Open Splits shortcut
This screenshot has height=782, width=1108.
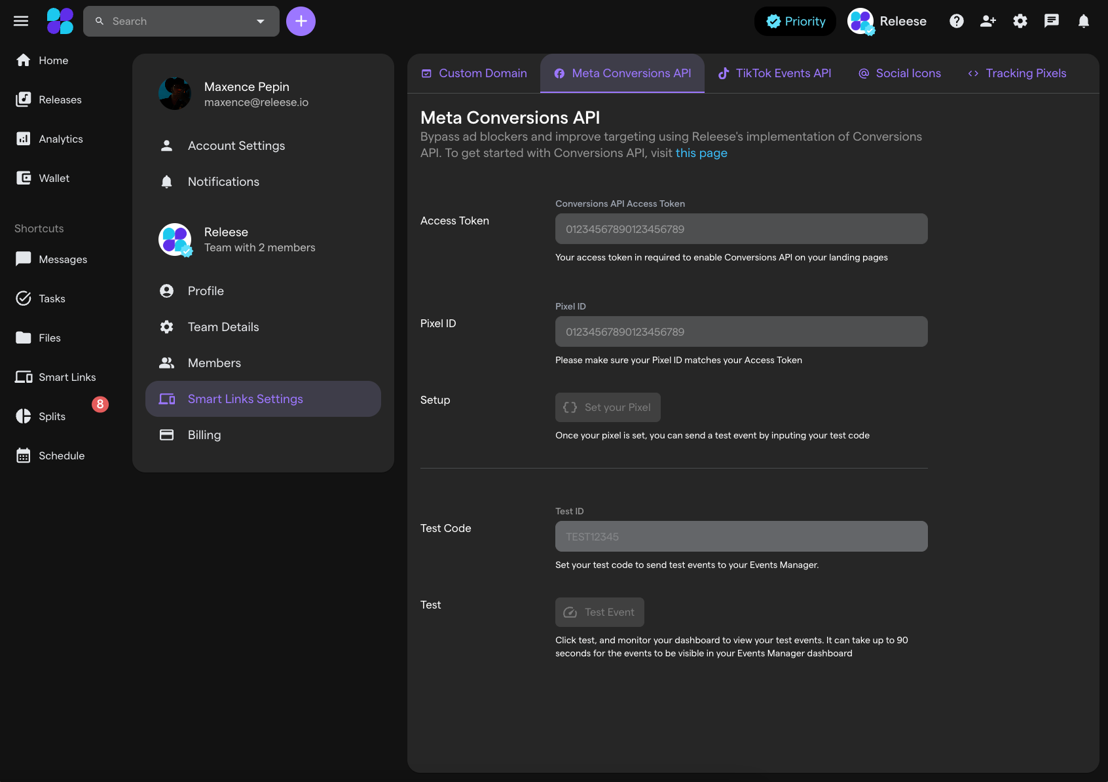point(41,416)
